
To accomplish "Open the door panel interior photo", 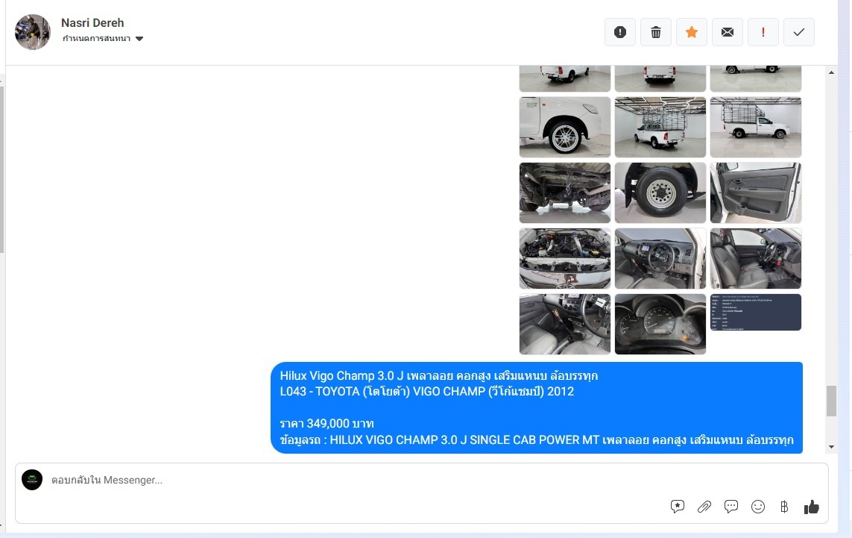I will click(x=756, y=193).
